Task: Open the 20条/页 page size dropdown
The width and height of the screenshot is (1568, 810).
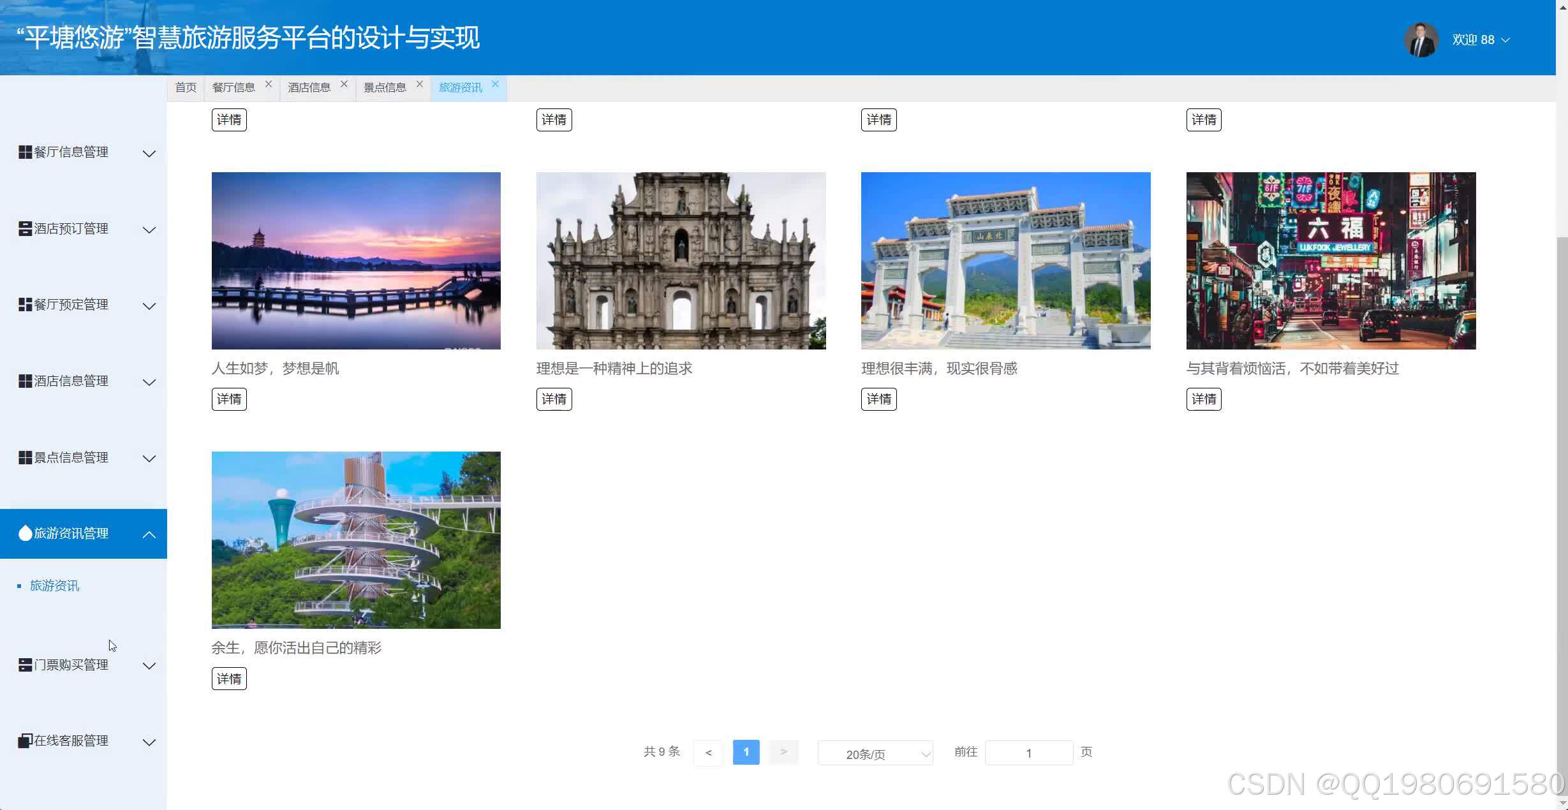Action: tap(875, 753)
